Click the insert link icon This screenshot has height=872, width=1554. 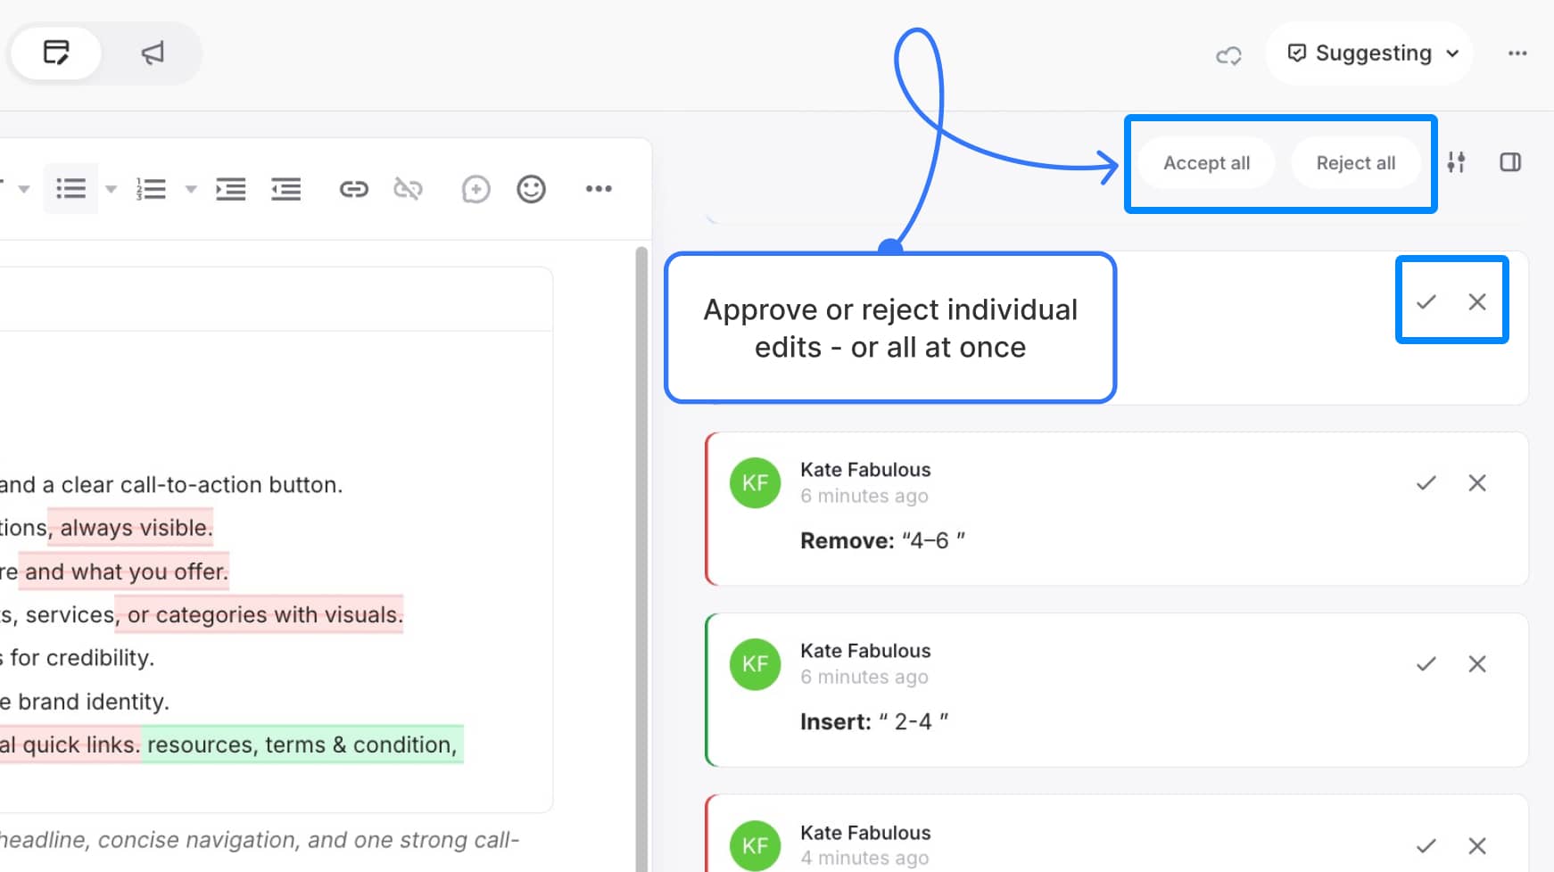click(353, 189)
